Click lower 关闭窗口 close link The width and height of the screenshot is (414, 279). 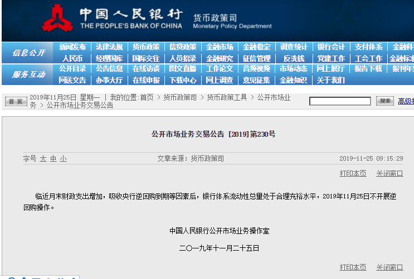coord(389,267)
